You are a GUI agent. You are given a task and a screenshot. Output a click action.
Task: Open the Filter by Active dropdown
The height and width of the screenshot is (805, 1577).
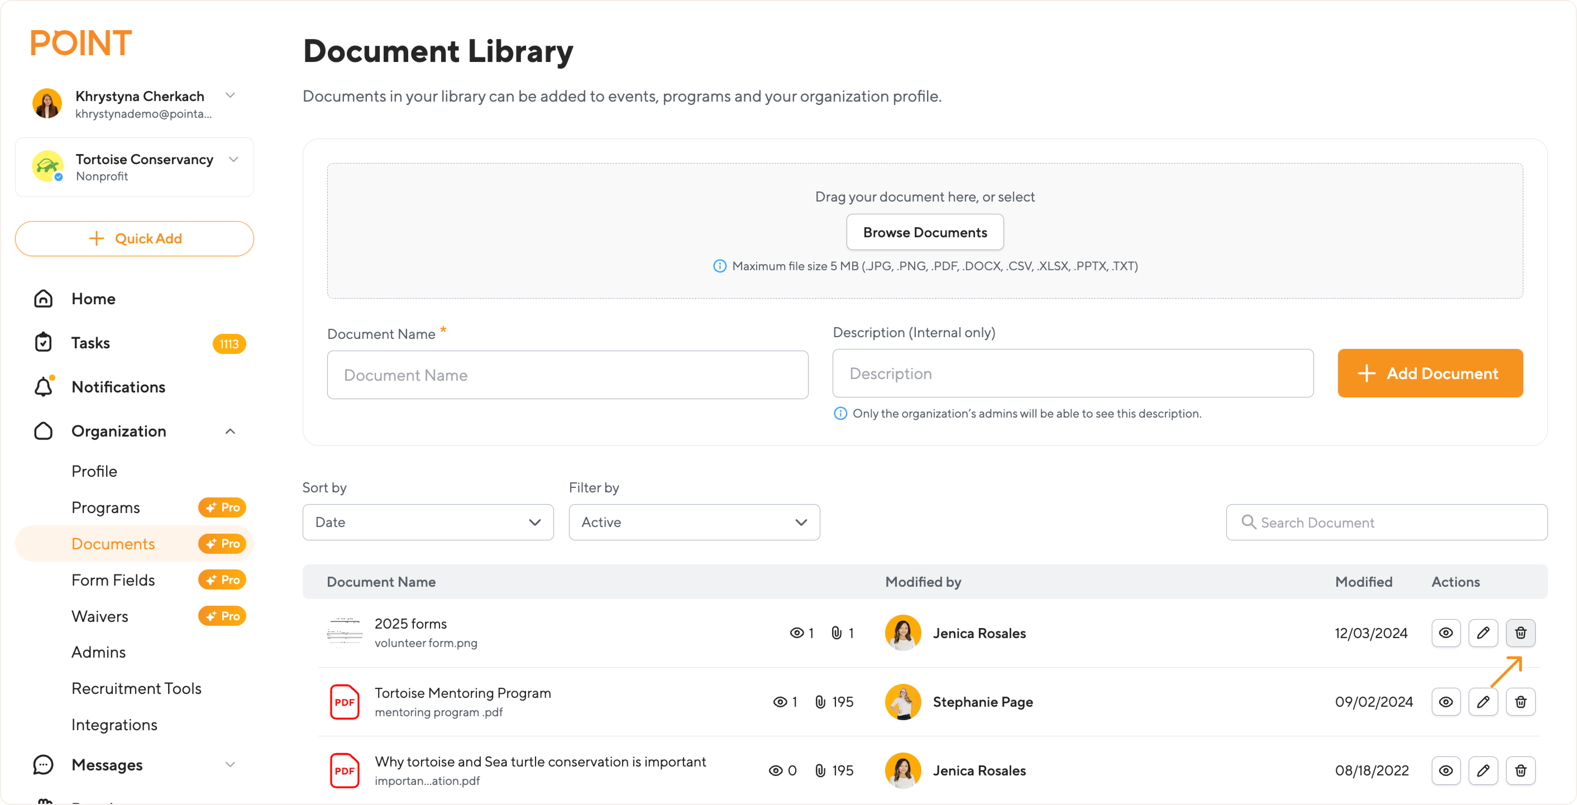pyautogui.click(x=694, y=522)
